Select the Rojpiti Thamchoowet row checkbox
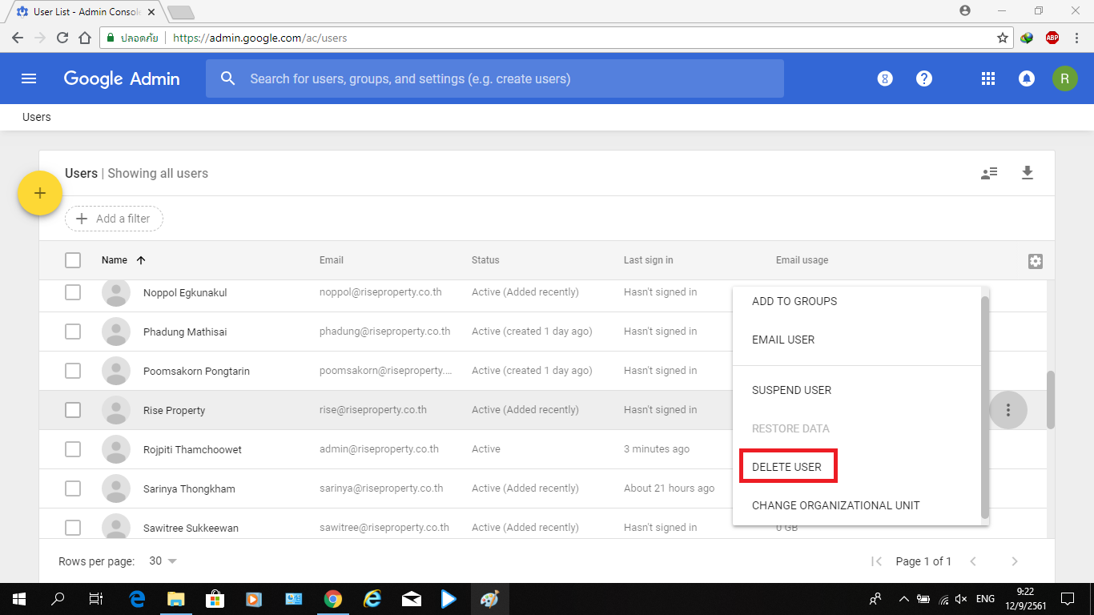Image resolution: width=1094 pixels, height=615 pixels. 73,449
